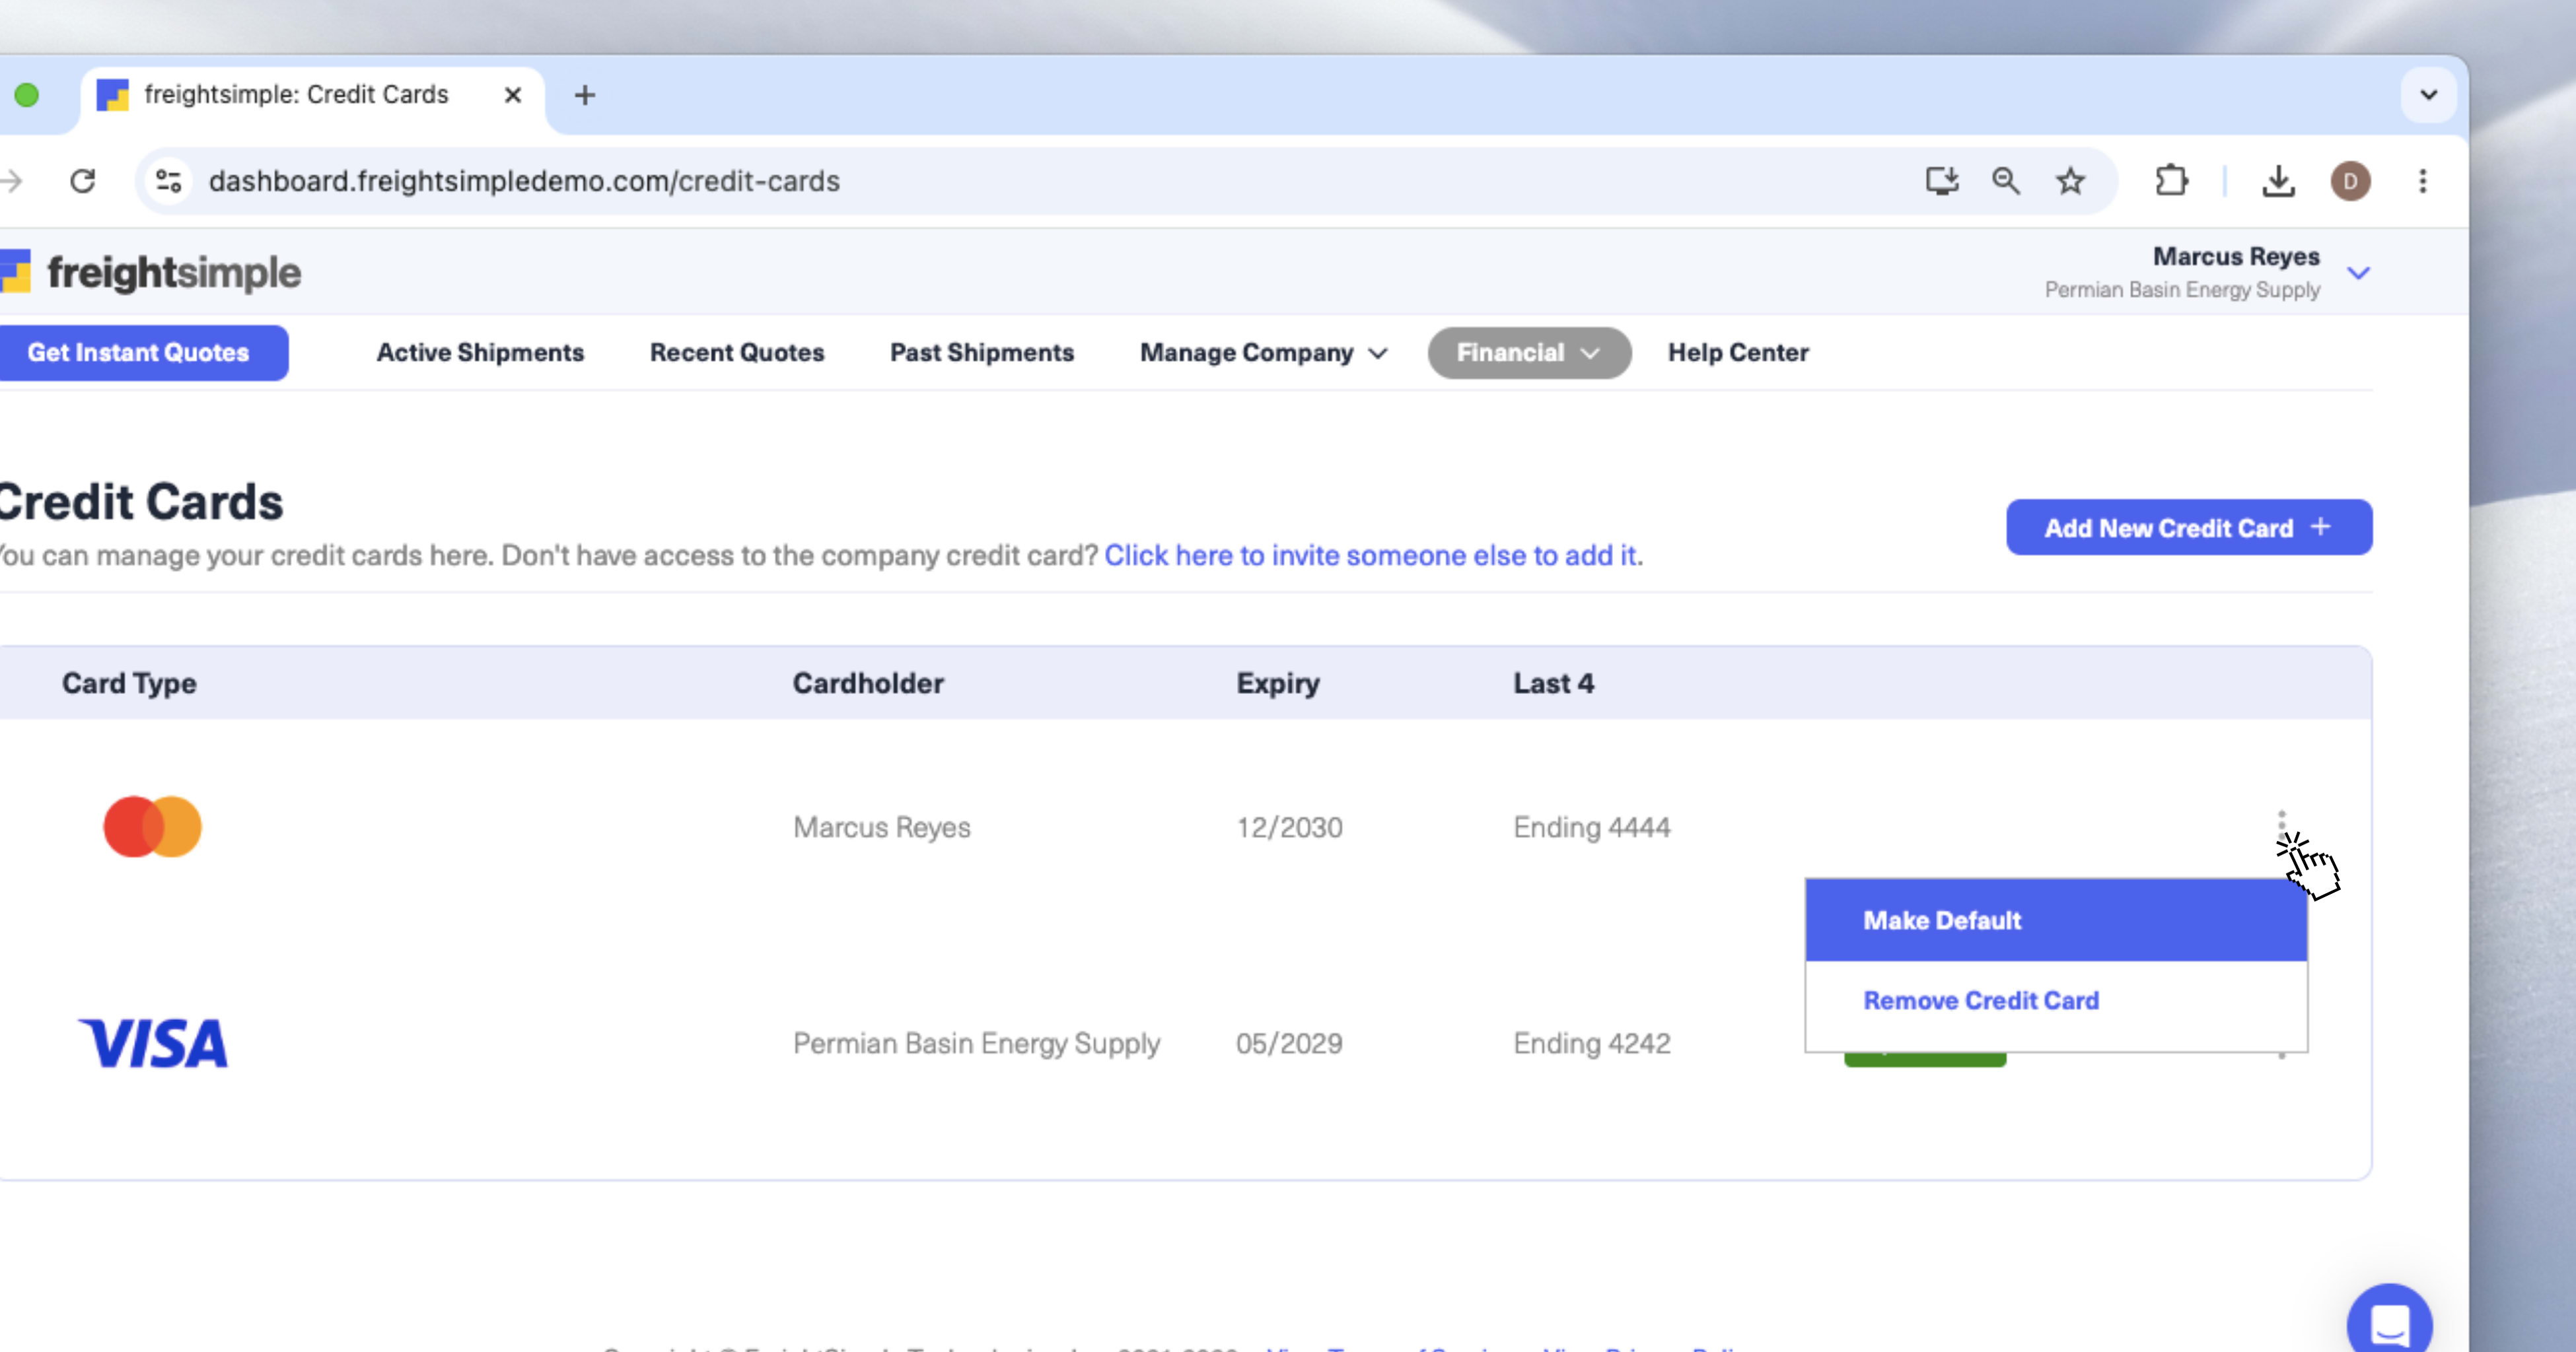Click Add New Credit Card button
The height and width of the screenshot is (1352, 2576).
2189,527
